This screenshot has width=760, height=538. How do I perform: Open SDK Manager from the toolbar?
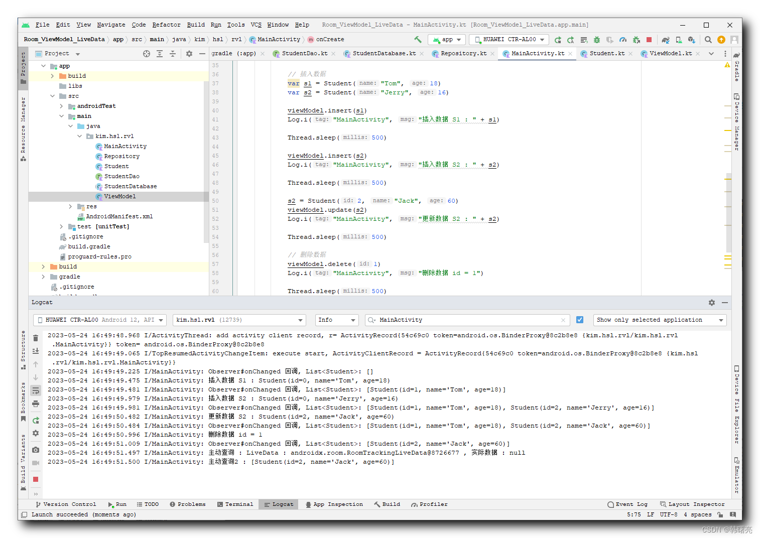[x=692, y=39]
